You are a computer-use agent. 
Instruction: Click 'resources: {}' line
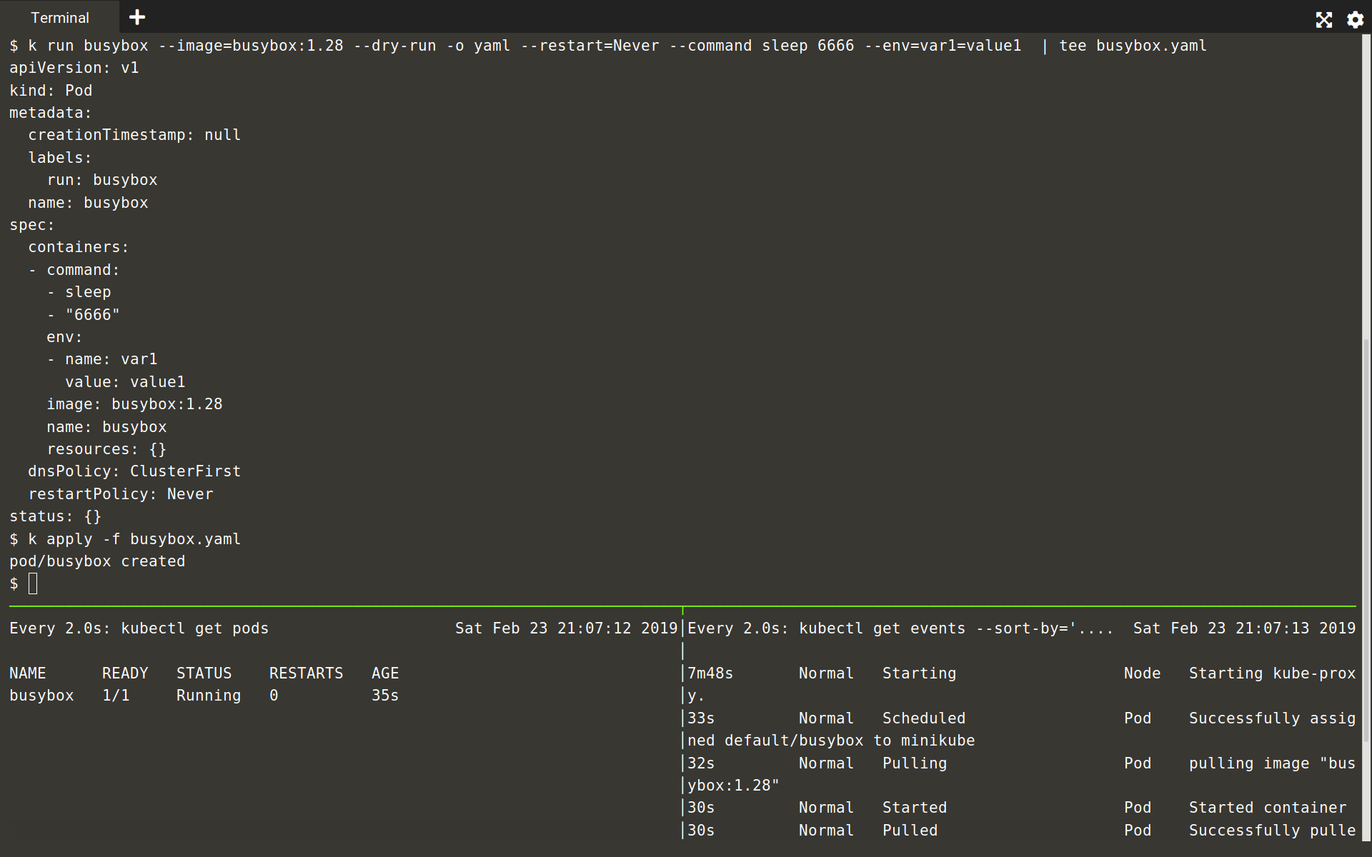coord(106,449)
